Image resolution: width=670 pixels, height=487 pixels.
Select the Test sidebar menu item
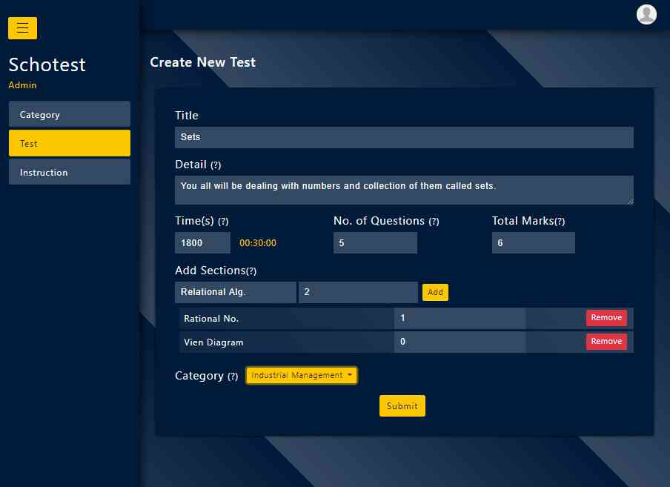coord(70,144)
